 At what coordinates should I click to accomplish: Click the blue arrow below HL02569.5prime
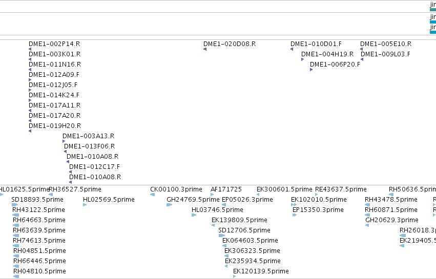click(x=85, y=205)
